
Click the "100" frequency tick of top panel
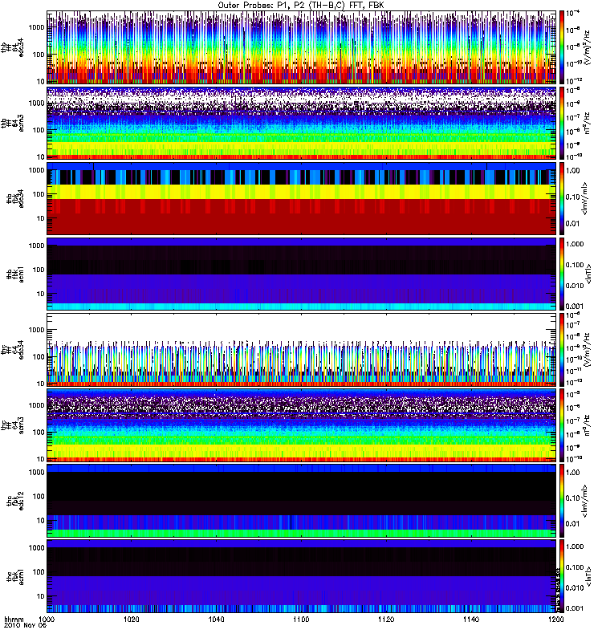pos(39,55)
